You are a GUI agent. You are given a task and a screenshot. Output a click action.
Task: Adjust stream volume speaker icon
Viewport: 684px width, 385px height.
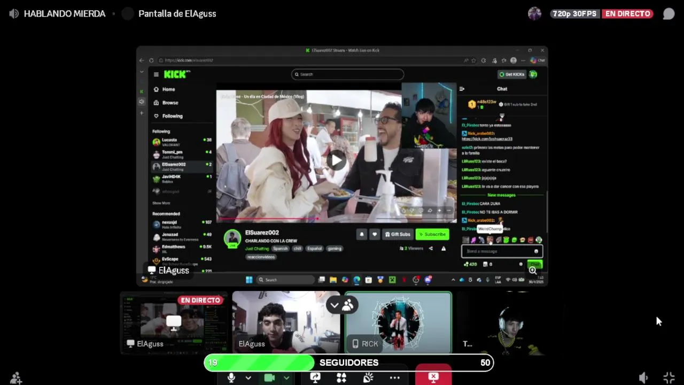tap(643, 378)
